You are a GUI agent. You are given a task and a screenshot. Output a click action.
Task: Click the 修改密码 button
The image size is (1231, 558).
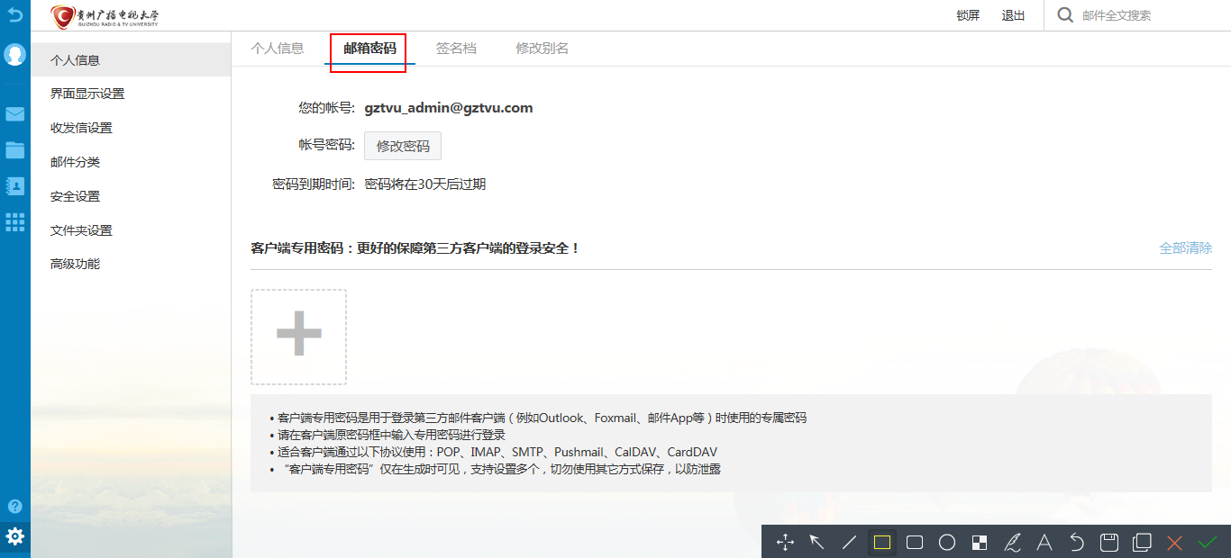point(403,146)
